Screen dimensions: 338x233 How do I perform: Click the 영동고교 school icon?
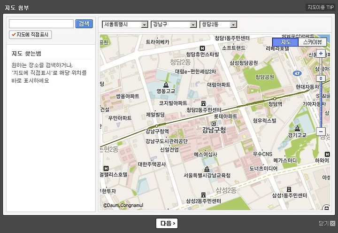tap(166, 85)
